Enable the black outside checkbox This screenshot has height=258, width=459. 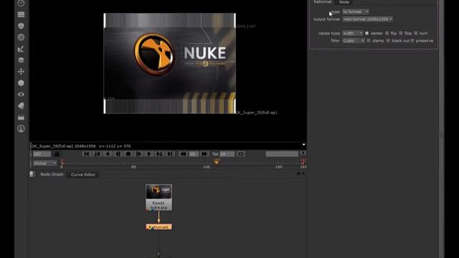(388, 41)
